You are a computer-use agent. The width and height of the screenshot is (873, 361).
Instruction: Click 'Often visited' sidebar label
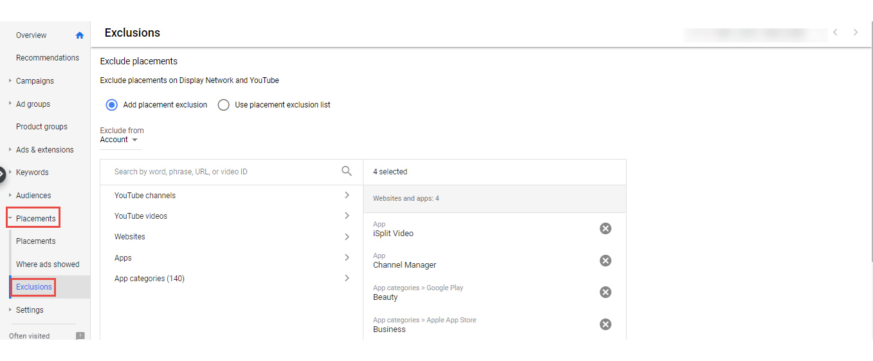30,336
